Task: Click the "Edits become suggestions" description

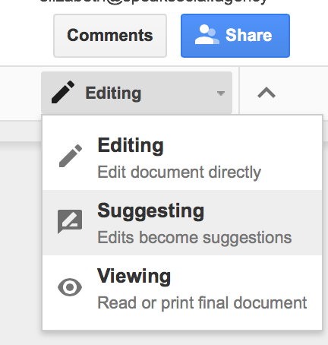Action: tap(194, 238)
